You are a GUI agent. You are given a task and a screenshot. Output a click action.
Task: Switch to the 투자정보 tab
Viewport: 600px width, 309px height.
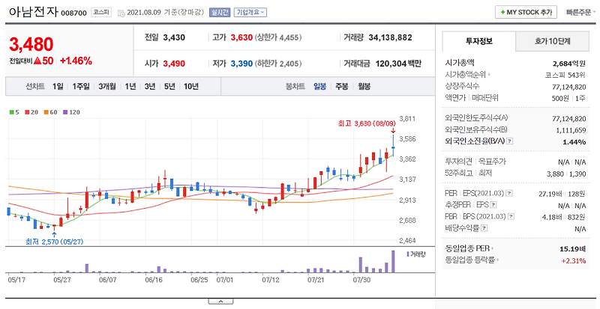tap(479, 41)
